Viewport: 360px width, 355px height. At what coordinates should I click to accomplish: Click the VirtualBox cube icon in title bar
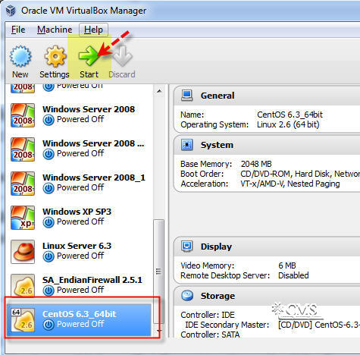[11, 11]
